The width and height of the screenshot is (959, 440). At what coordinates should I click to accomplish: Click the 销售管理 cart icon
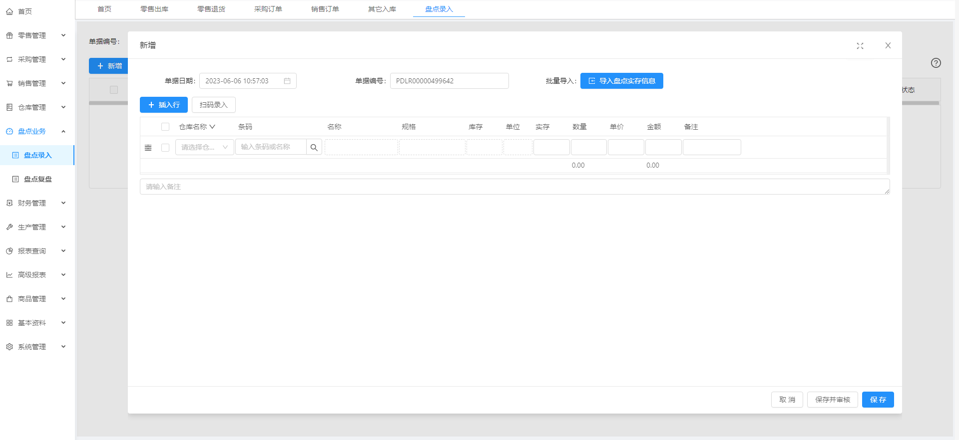9,83
